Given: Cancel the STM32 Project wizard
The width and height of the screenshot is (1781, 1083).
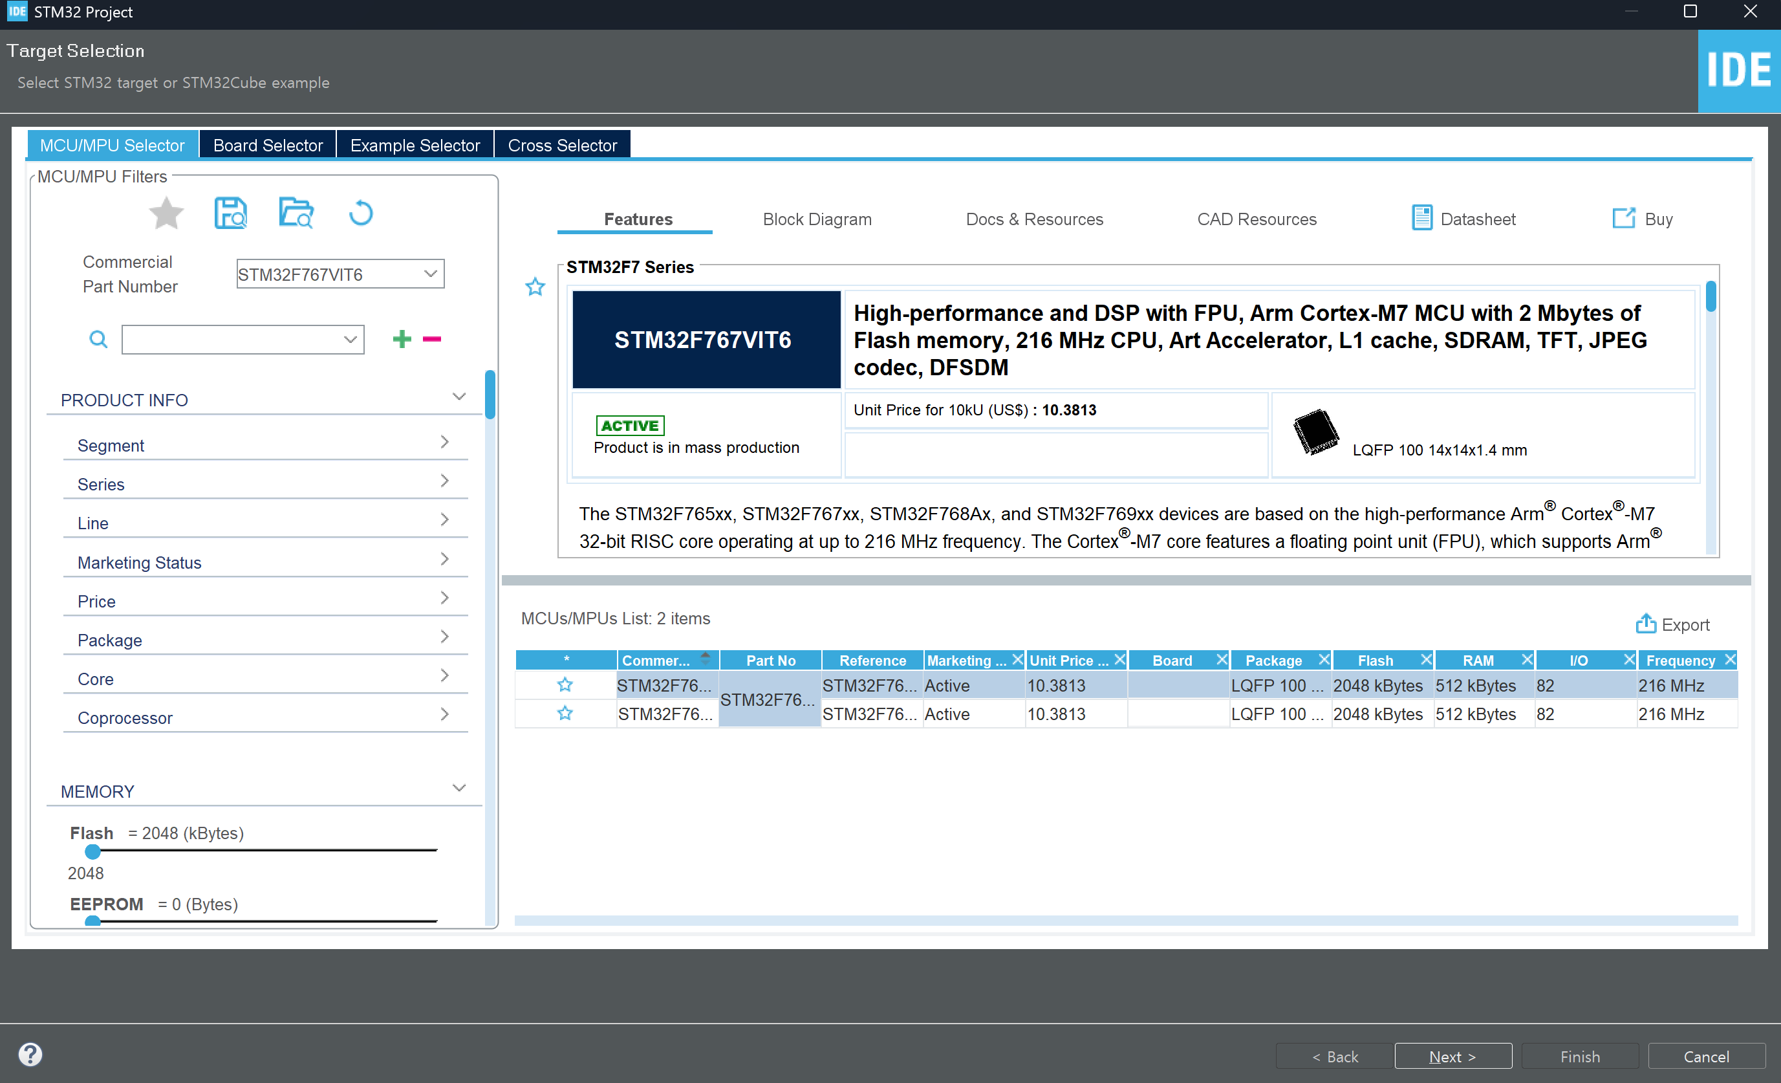Looking at the screenshot, I should (x=1707, y=1056).
